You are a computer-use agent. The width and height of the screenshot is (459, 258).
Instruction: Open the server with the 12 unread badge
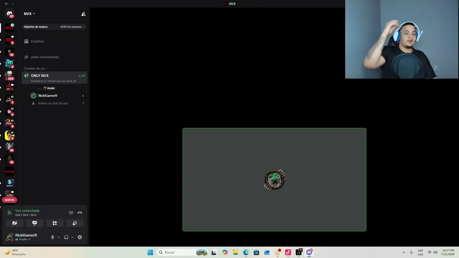[10, 159]
